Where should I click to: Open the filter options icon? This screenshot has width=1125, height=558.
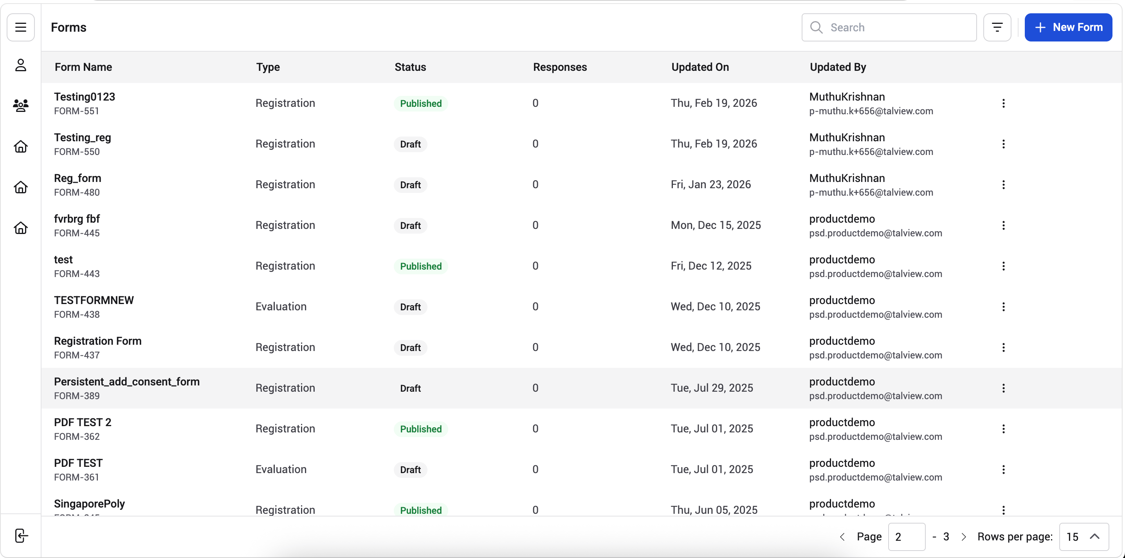(997, 27)
